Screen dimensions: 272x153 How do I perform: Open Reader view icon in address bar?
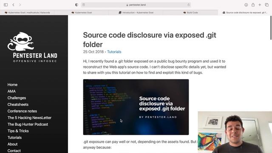pyautogui.click(x=84, y=5)
